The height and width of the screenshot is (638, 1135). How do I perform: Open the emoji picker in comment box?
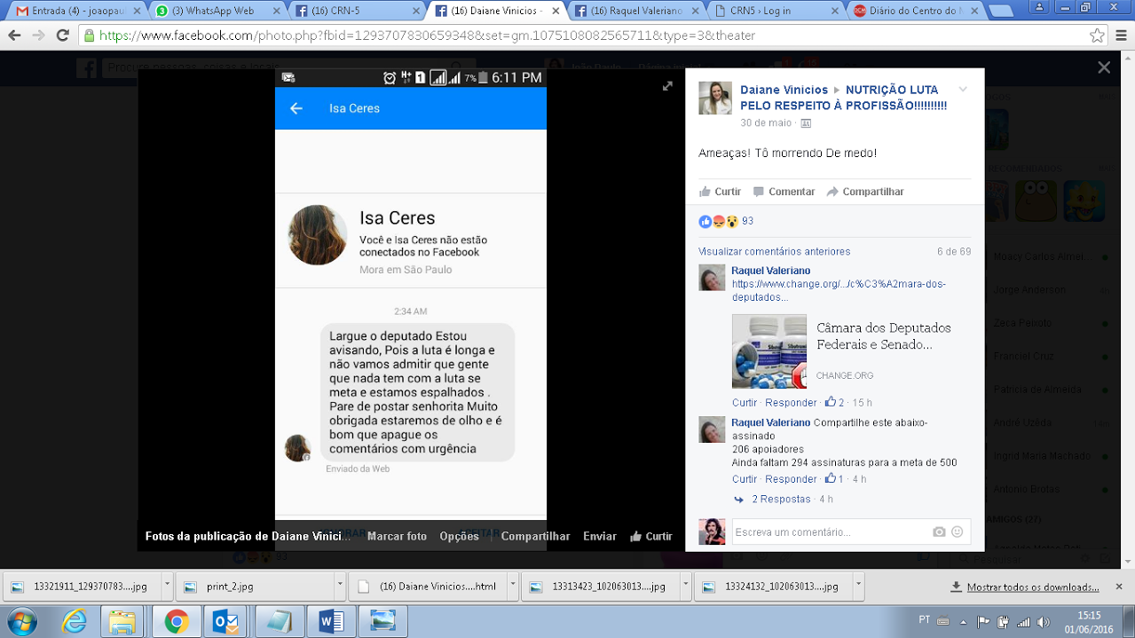coord(958,532)
